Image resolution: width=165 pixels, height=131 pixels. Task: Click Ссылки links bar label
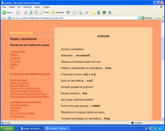point(158,18)
